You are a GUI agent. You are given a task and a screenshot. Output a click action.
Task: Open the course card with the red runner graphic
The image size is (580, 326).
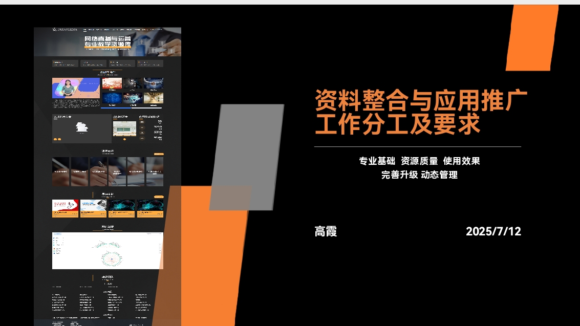pos(65,207)
